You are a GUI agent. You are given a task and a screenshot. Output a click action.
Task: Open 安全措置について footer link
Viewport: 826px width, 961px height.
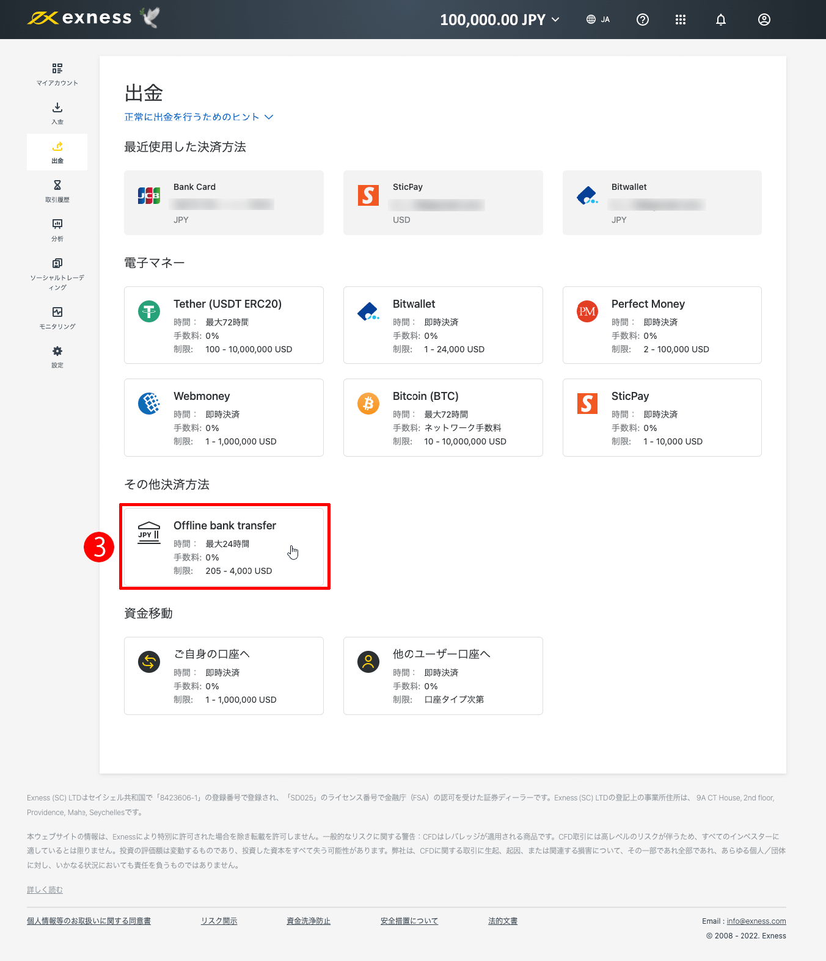(x=409, y=921)
